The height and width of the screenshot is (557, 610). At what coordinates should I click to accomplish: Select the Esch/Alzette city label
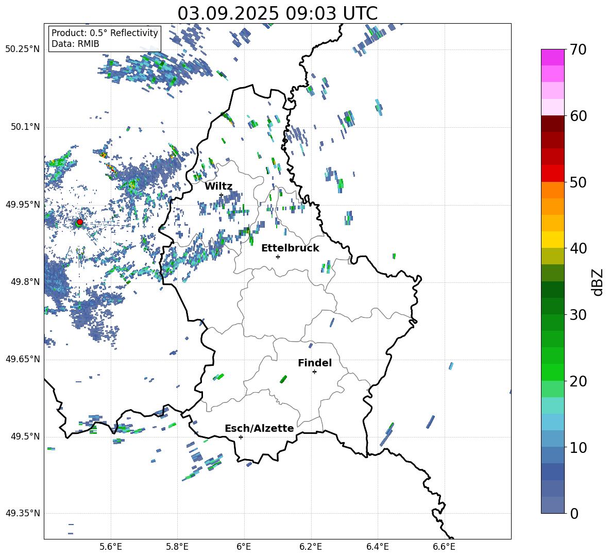[x=259, y=428]
